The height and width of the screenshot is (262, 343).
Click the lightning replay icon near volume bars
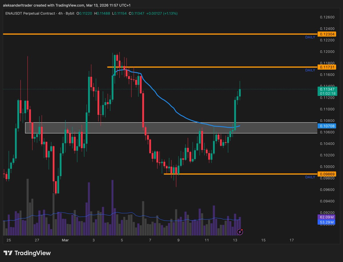pyautogui.click(x=240, y=232)
